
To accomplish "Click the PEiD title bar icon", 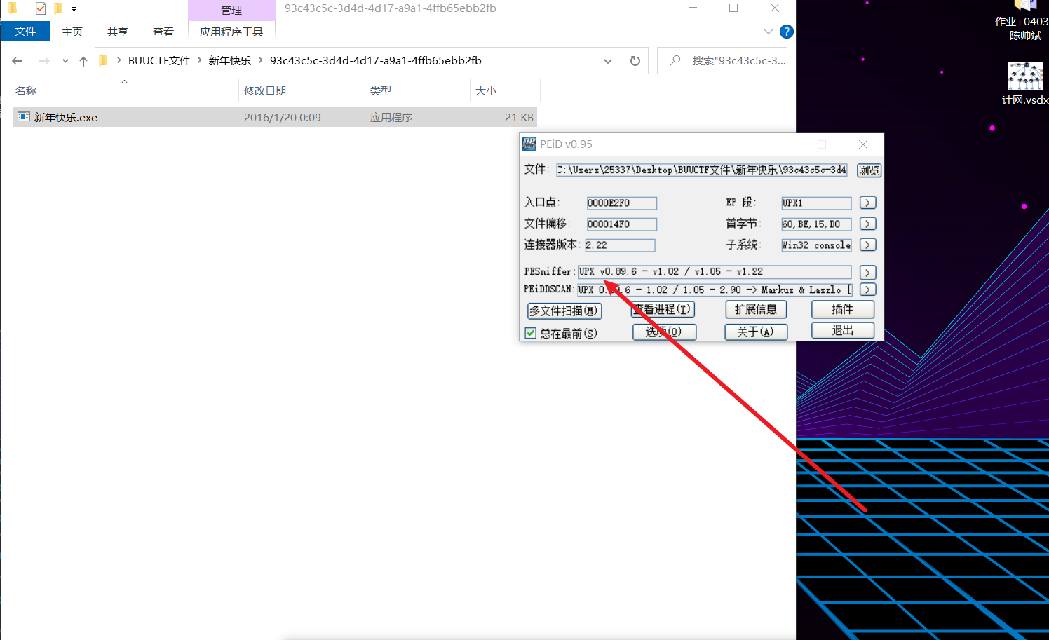I will pyautogui.click(x=529, y=144).
